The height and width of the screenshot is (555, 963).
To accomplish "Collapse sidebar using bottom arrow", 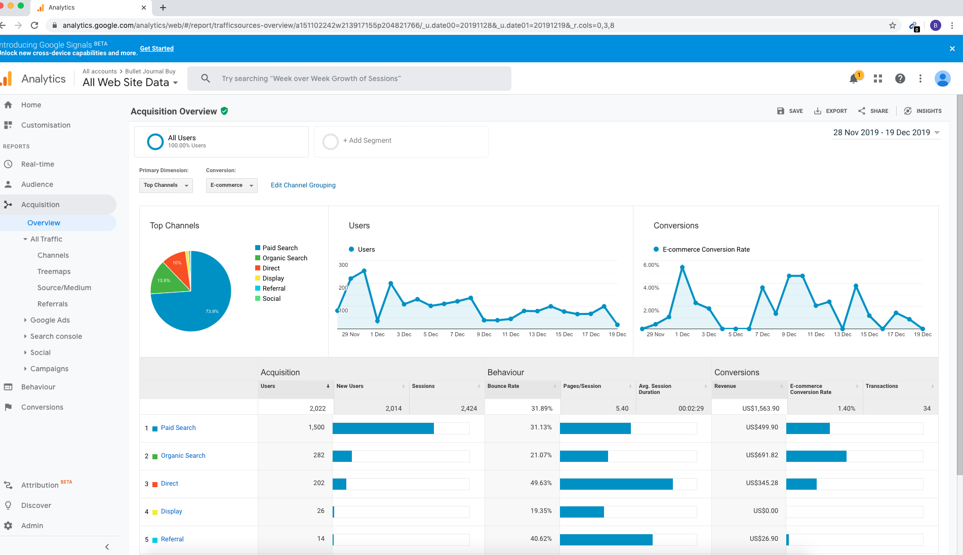I will tap(107, 547).
